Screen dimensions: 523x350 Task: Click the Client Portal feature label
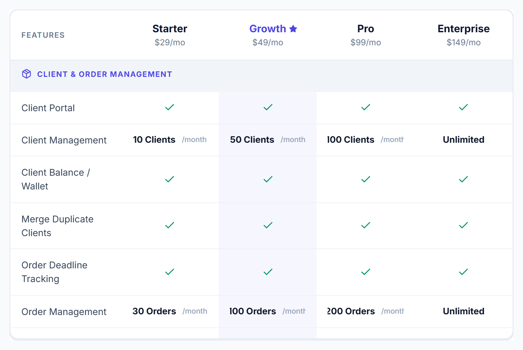(x=48, y=108)
